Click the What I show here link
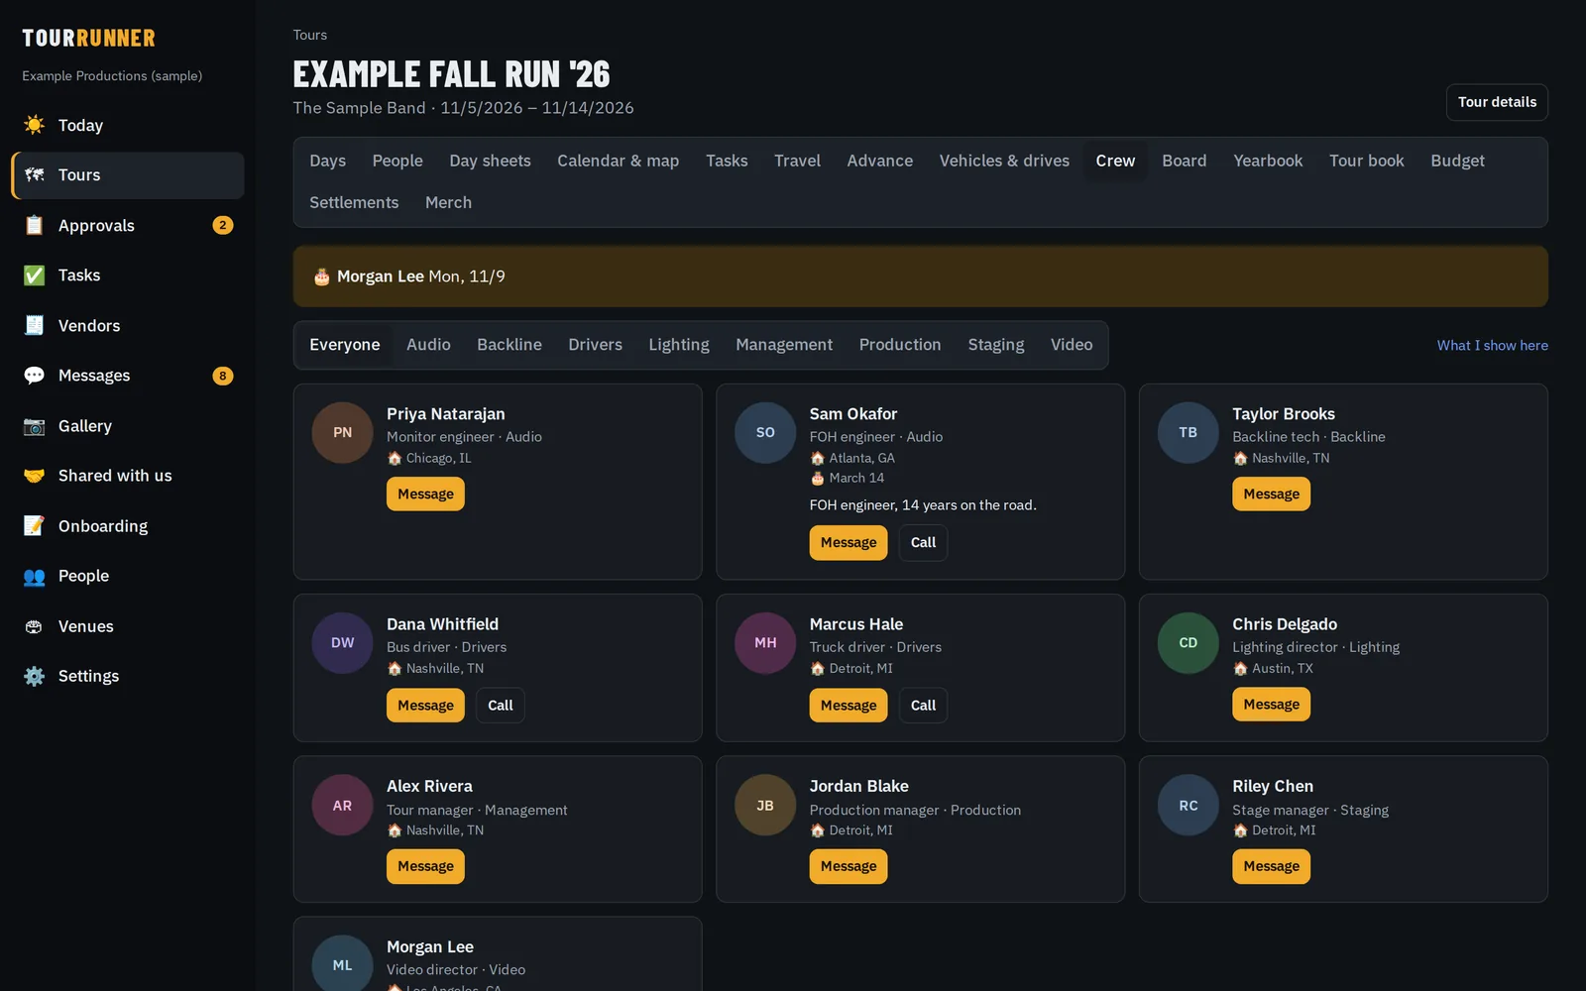The height and width of the screenshot is (991, 1586). [1492, 346]
